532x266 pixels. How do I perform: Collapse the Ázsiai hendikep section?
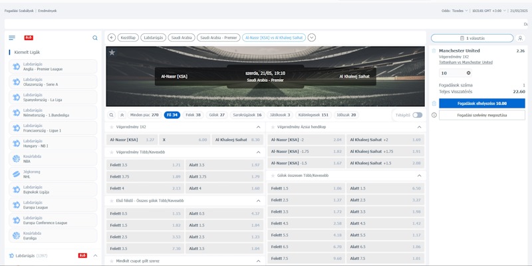tap(420, 127)
